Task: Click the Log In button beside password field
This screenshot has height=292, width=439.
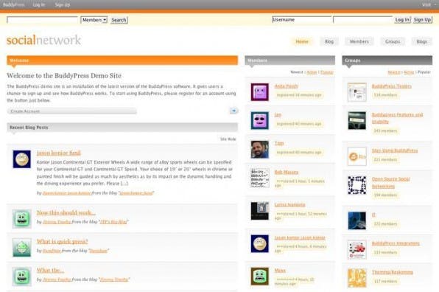Action: 402,20
